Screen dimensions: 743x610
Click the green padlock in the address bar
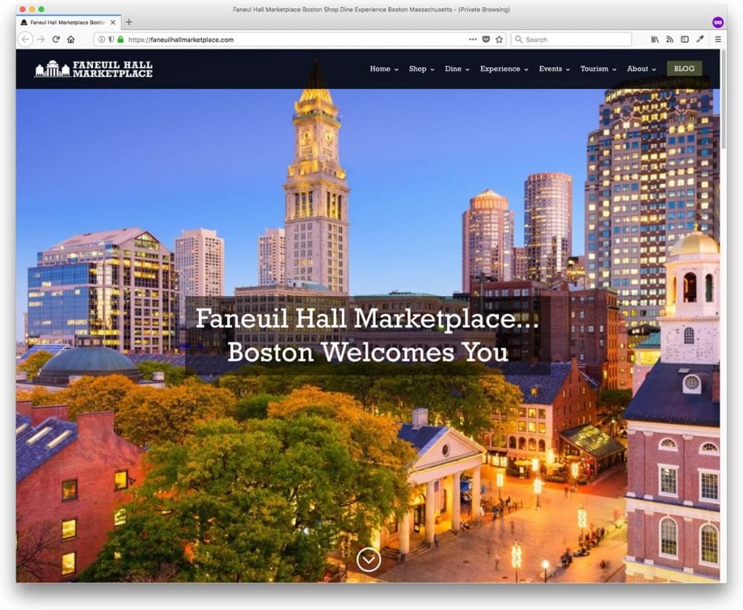[x=120, y=39]
